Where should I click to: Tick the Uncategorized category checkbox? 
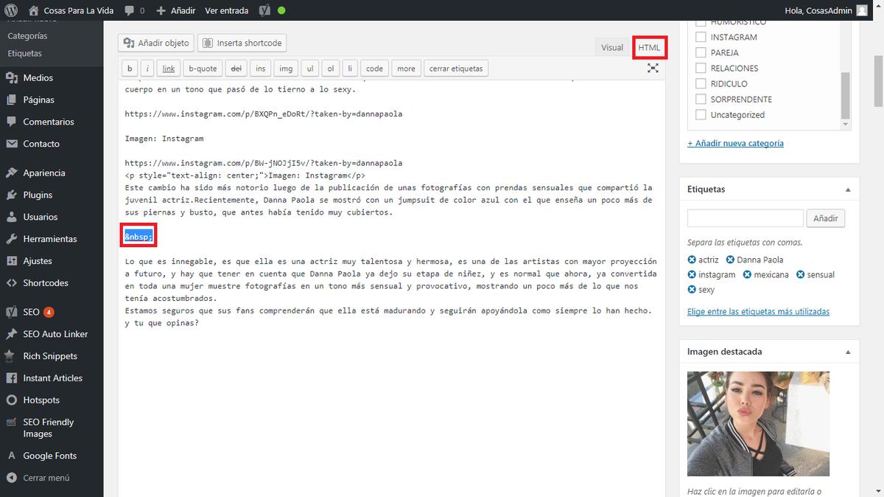701,115
